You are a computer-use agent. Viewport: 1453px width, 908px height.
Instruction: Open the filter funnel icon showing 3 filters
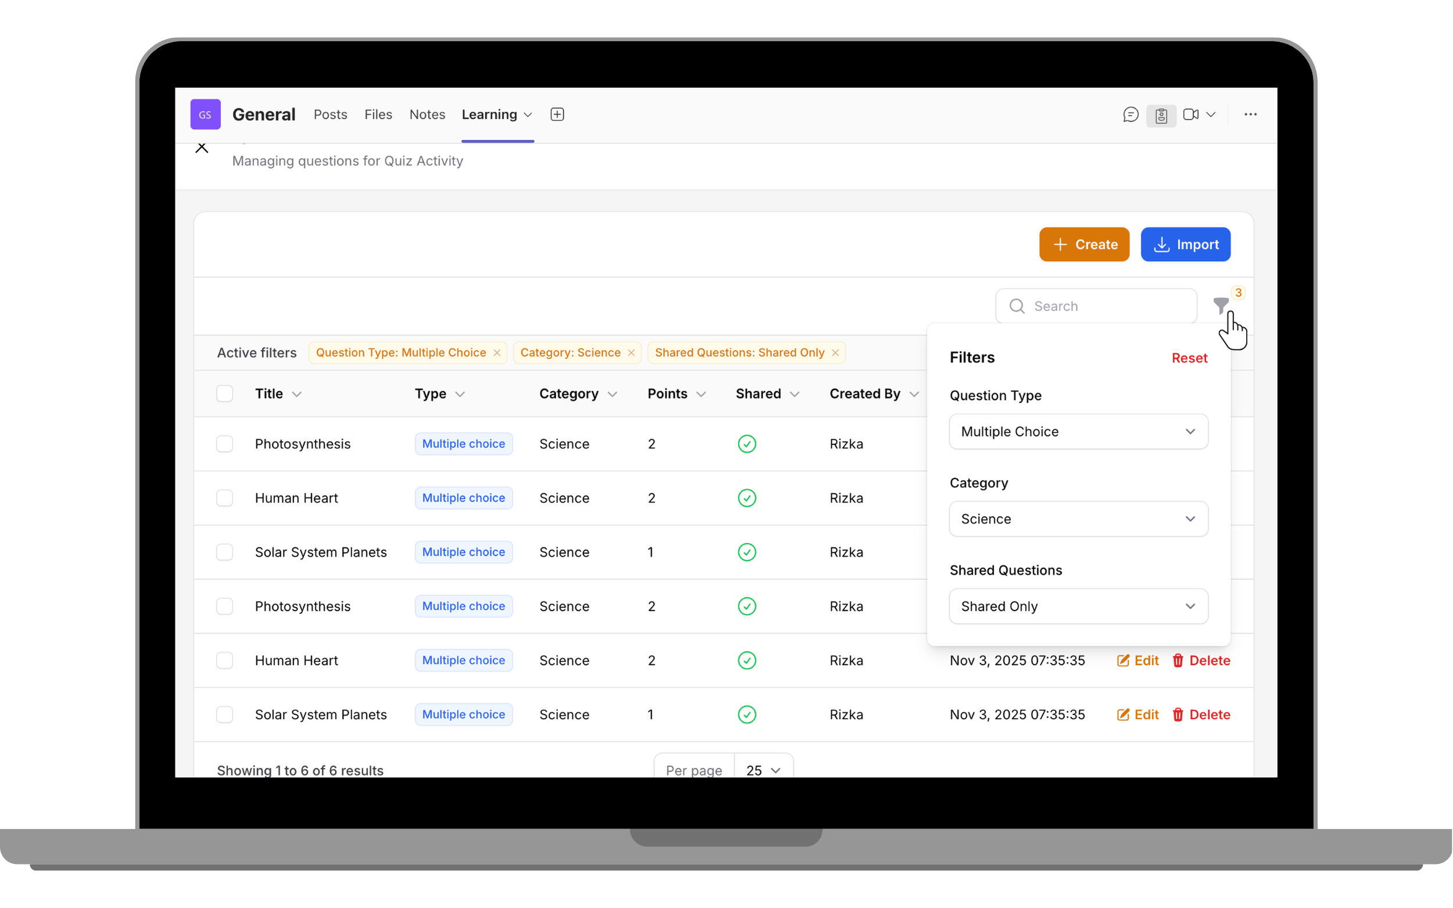tap(1222, 306)
